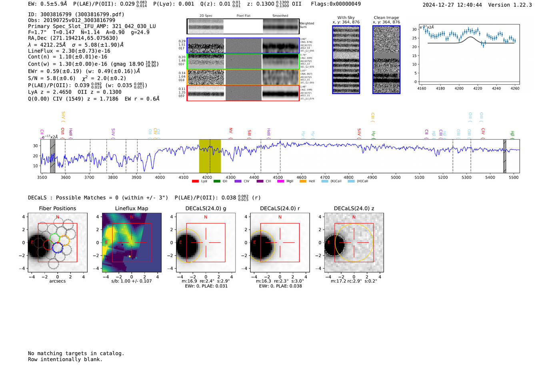
Task: Click the RA,Dec coordinates line
Action: click(73, 38)
